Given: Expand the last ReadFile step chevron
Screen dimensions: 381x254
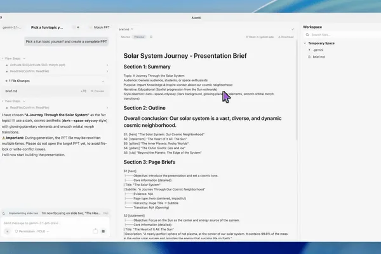Looking at the screenshot, I should (107, 107).
